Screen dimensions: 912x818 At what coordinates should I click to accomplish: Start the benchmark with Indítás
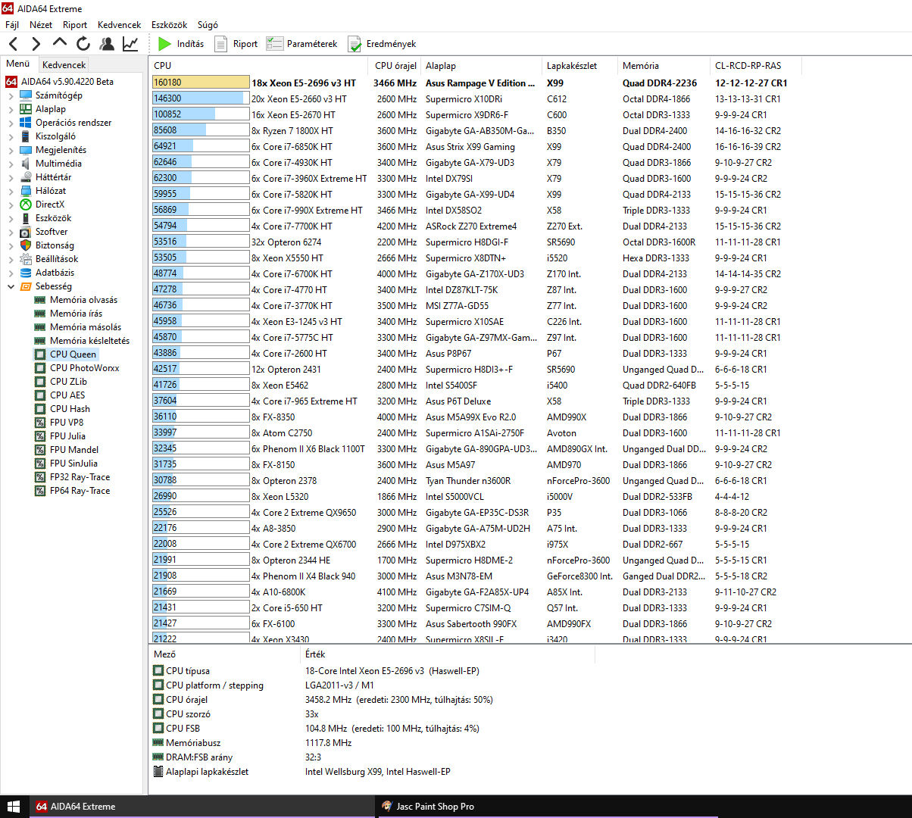click(x=181, y=44)
